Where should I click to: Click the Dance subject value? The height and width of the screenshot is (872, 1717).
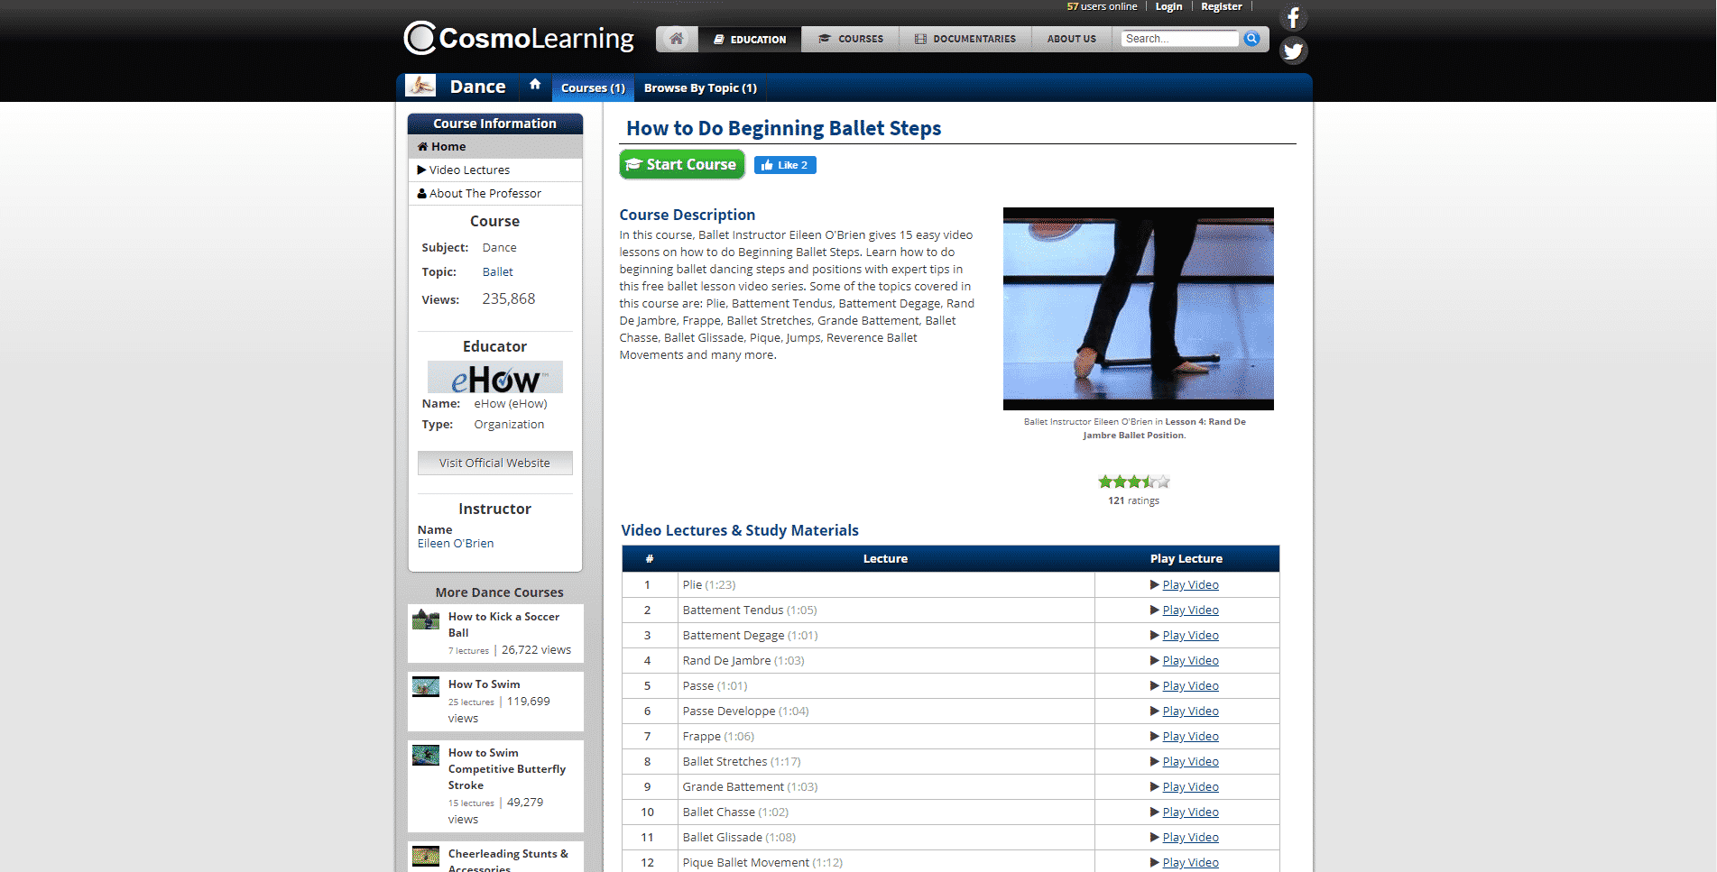(x=499, y=247)
